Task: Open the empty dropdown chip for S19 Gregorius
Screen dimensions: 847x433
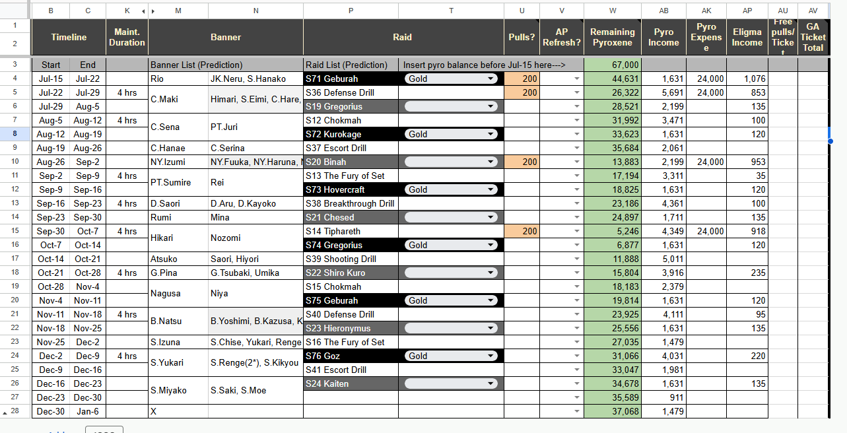Action: pos(451,106)
